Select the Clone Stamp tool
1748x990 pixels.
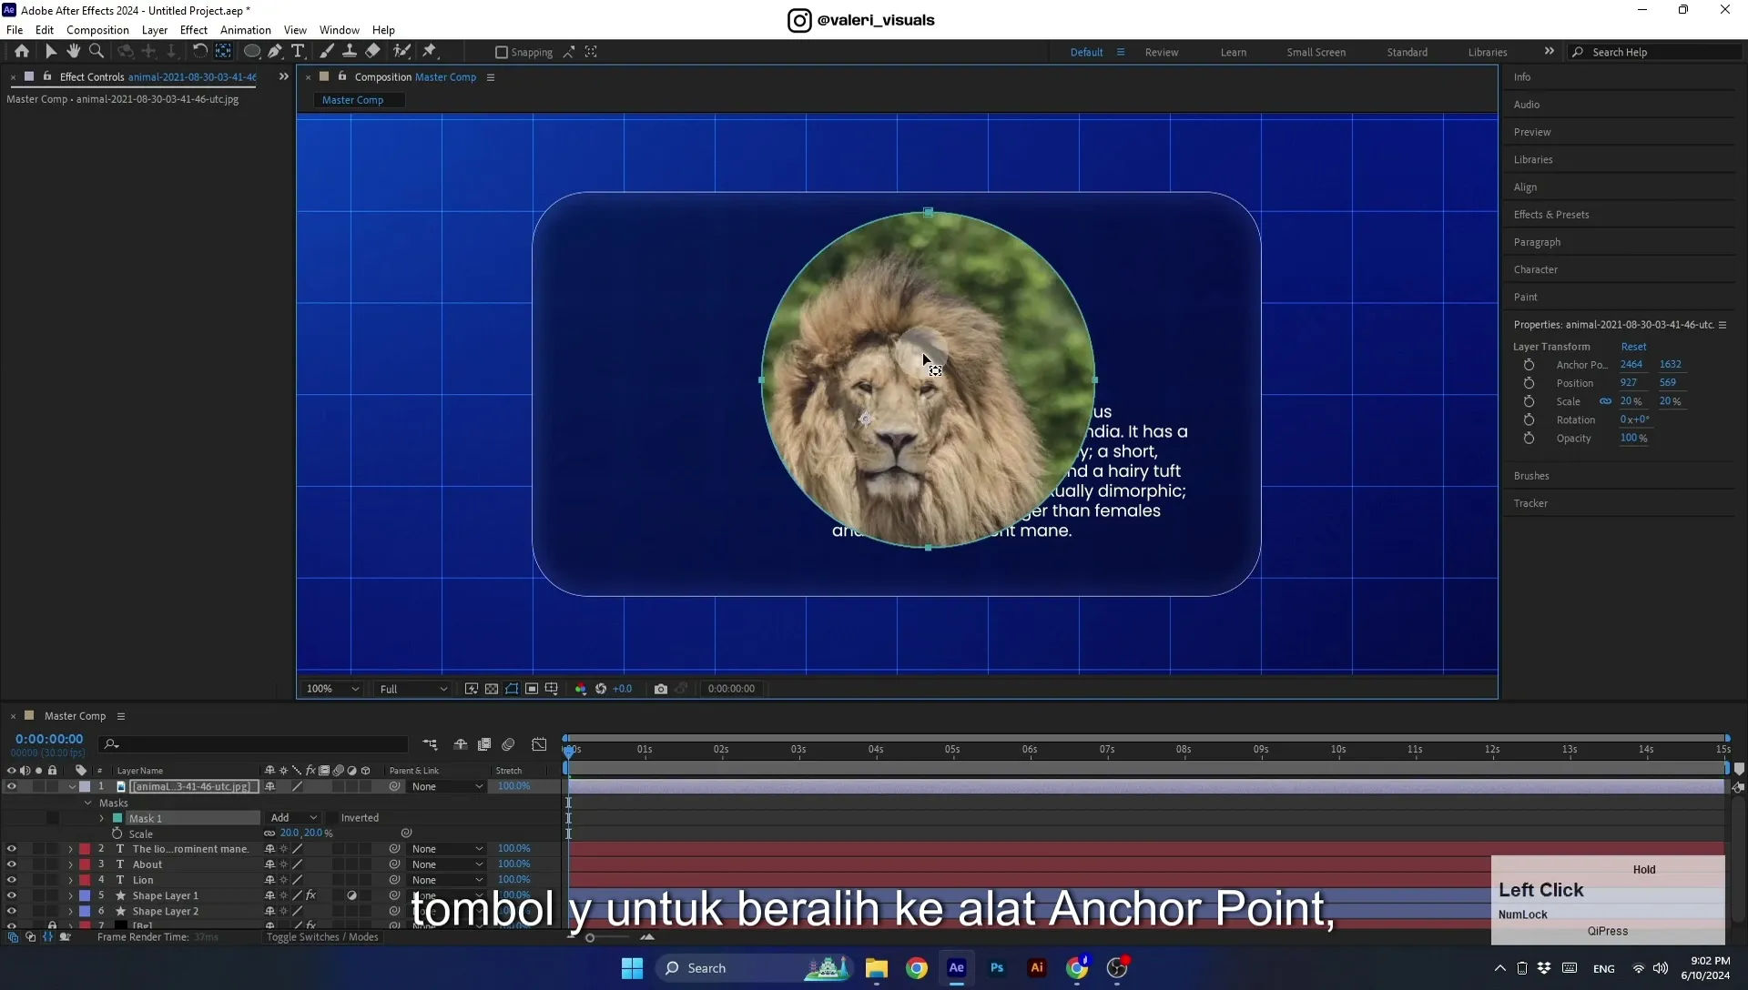349,52
